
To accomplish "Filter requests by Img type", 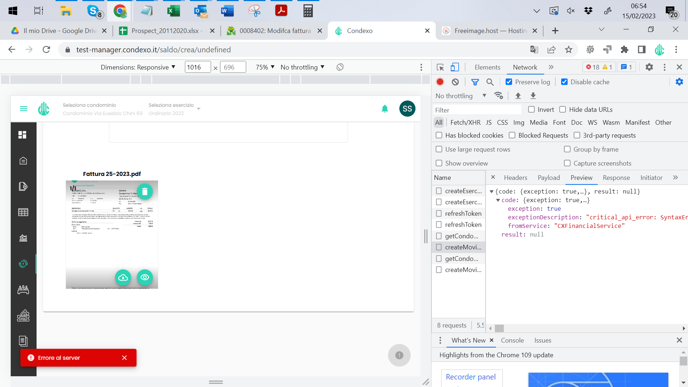I will tap(519, 123).
